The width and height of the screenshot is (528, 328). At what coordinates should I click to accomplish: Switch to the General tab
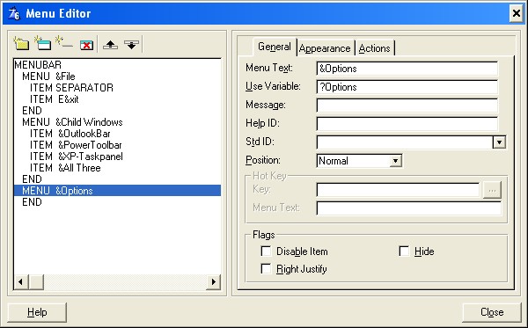pos(274,47)
